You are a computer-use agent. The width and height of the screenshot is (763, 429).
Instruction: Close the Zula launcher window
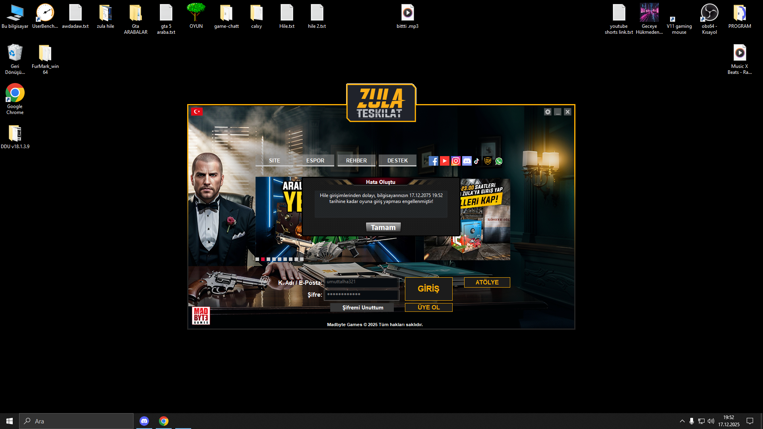point(567,112)
